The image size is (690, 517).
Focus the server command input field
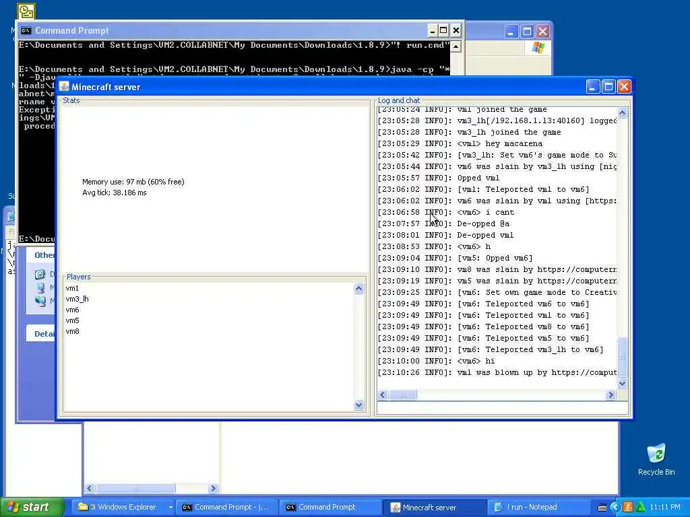pyautogui.click(x=502, y=408)
